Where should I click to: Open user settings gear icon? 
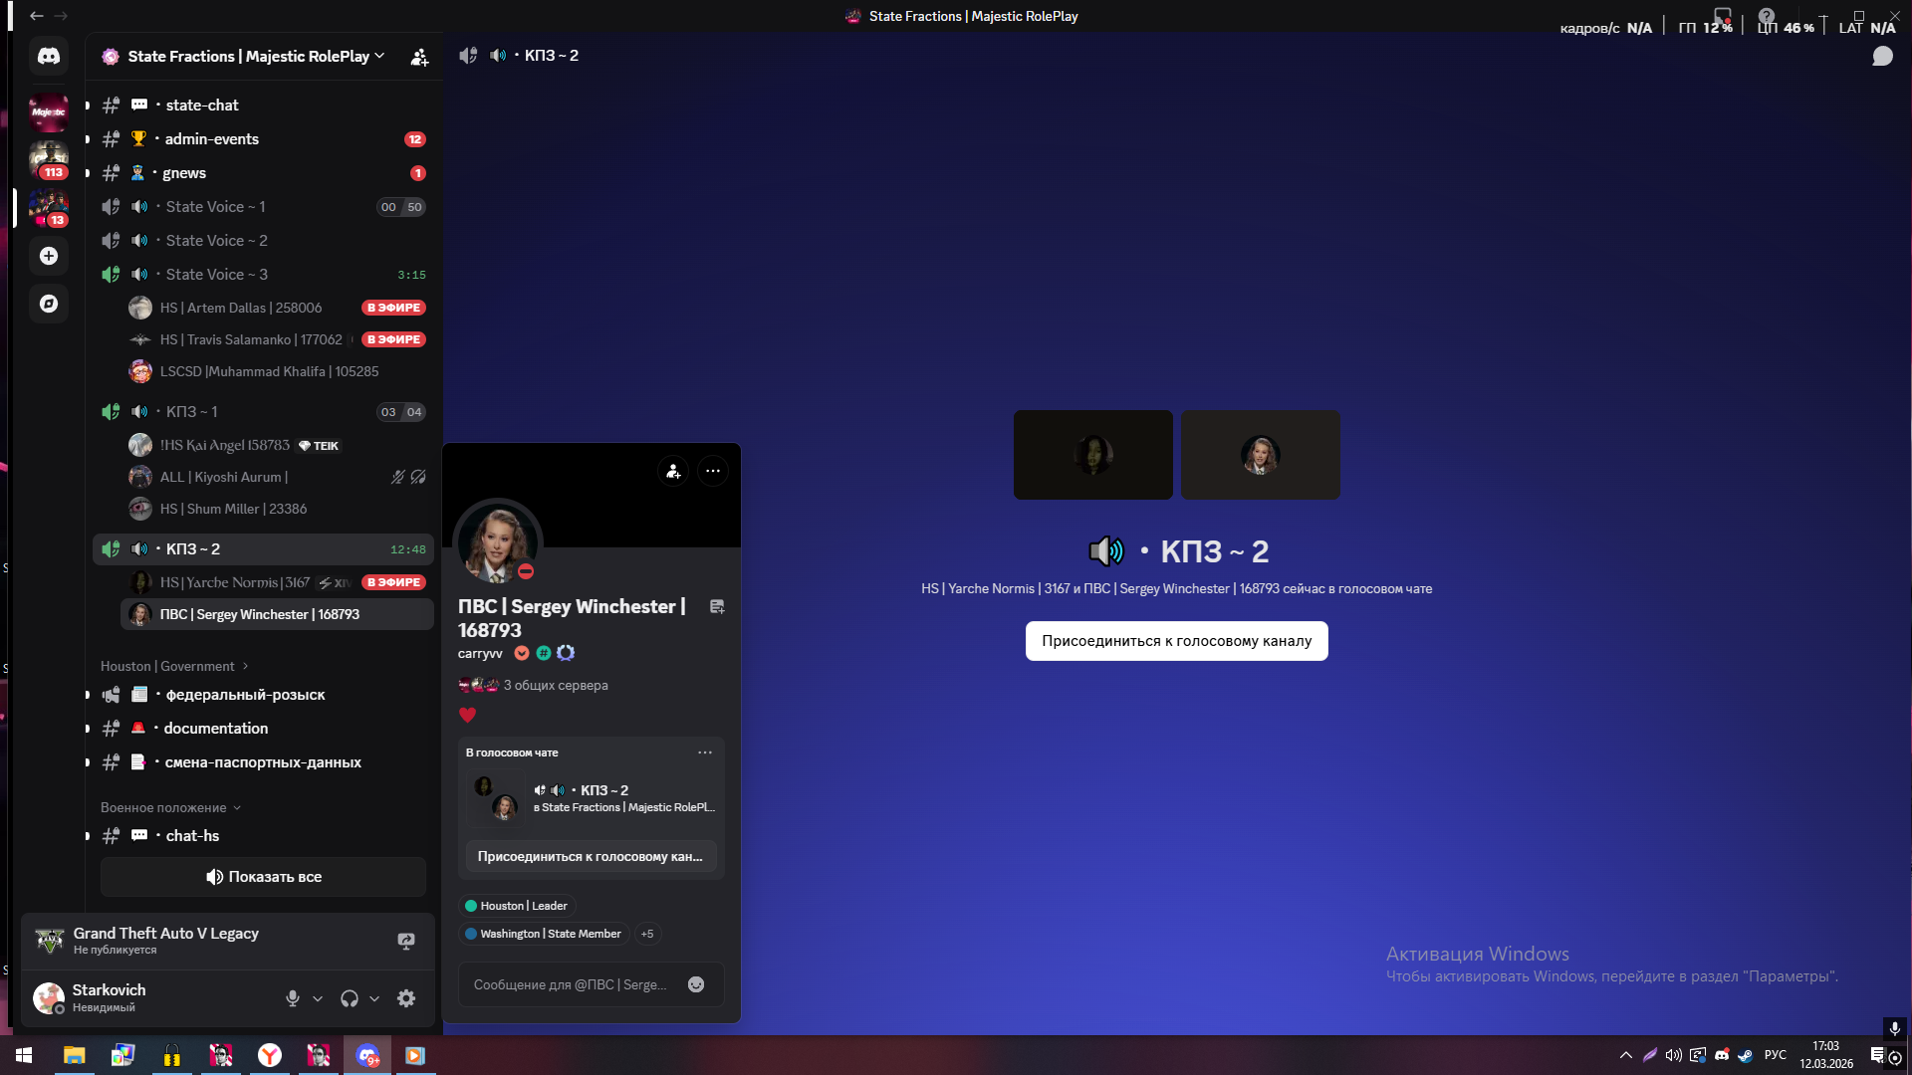pyautogui.click(x=406, y=998)
